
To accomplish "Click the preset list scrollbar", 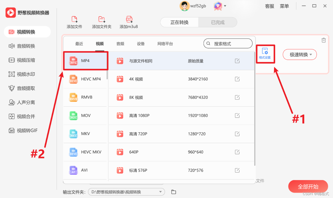I will [255, 109].
